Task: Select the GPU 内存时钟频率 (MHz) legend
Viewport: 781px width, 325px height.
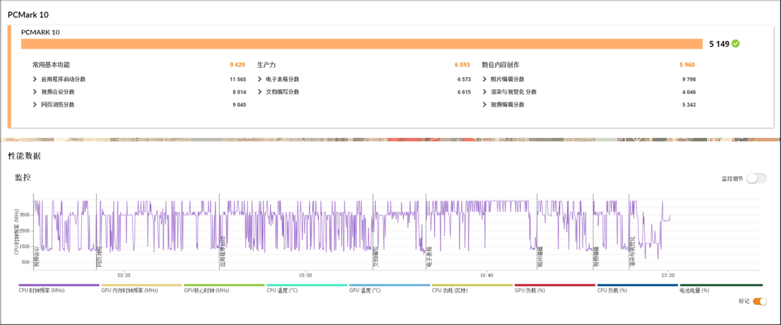Action: [x=141, y=288]
